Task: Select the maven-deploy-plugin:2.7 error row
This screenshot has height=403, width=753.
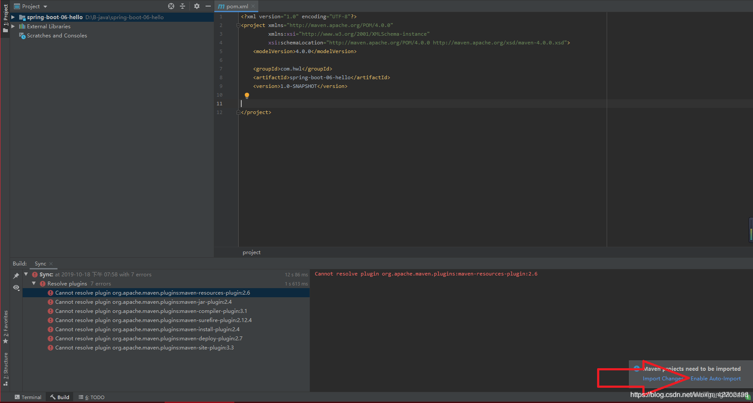Action: click(x=166, y=339)
